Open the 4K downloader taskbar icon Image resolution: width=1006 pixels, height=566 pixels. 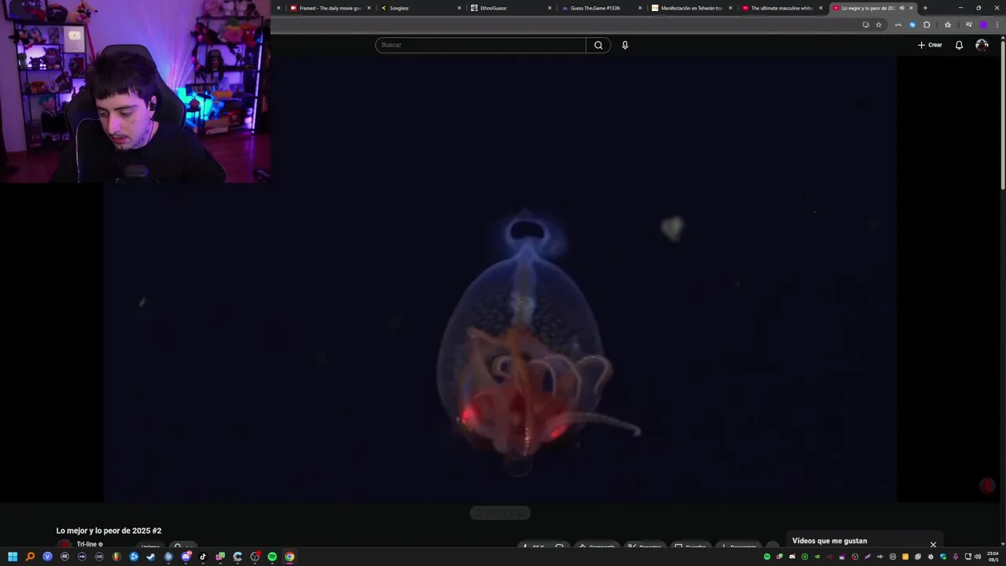point(64,557)
